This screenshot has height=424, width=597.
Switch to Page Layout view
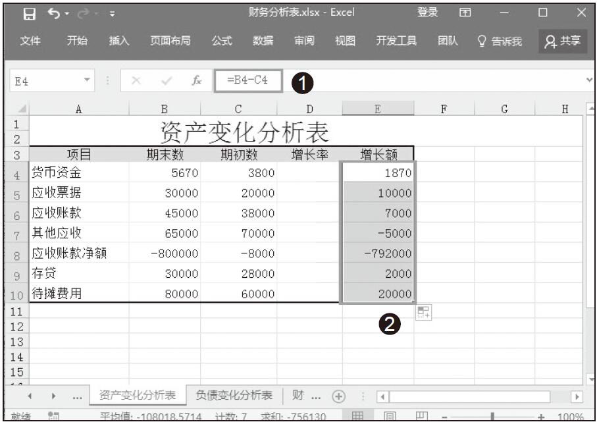pyautogui.click(x=390, y=417)
